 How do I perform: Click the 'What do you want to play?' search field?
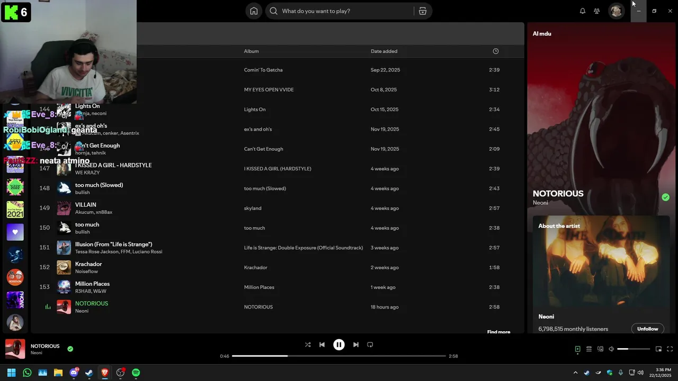(339, 11)
